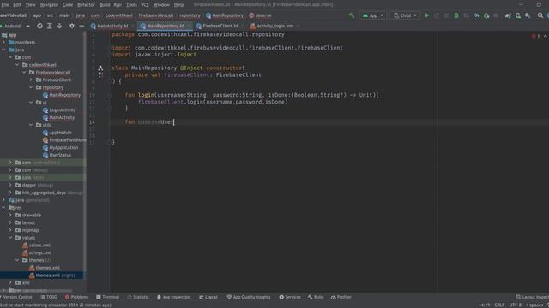
Task: Open the Build menu
Action: pyautogui.click(x=105, y=5)
